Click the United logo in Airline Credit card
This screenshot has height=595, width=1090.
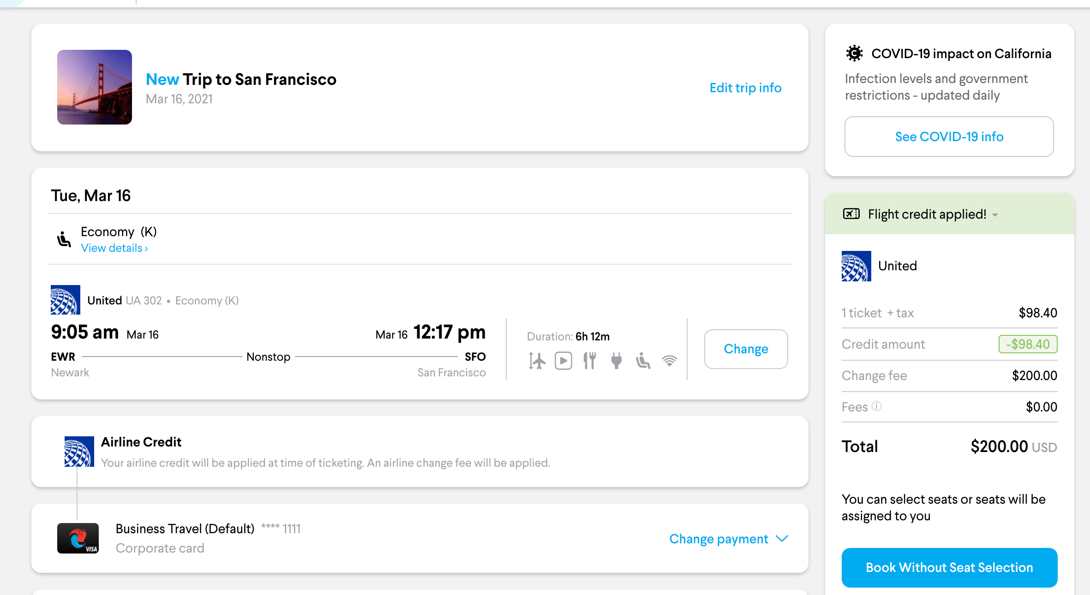[x=79, y=452]
